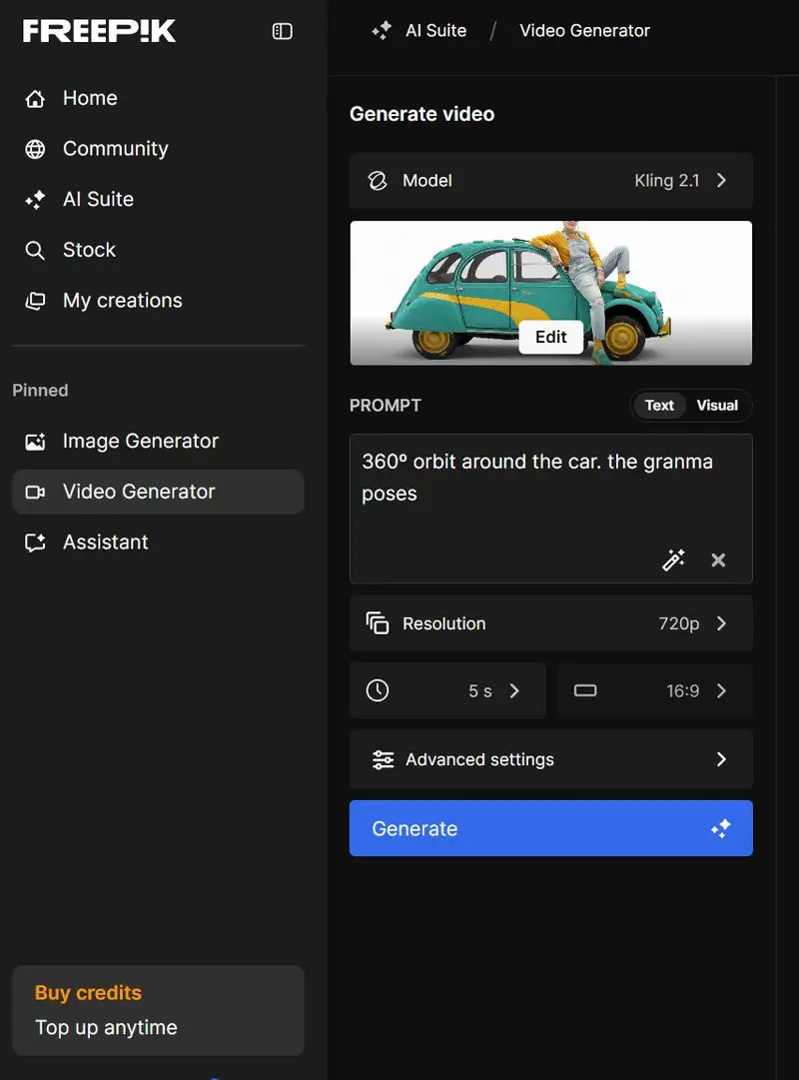Click the Generate video heading
799x1080 pixels.
click(422, 114)
